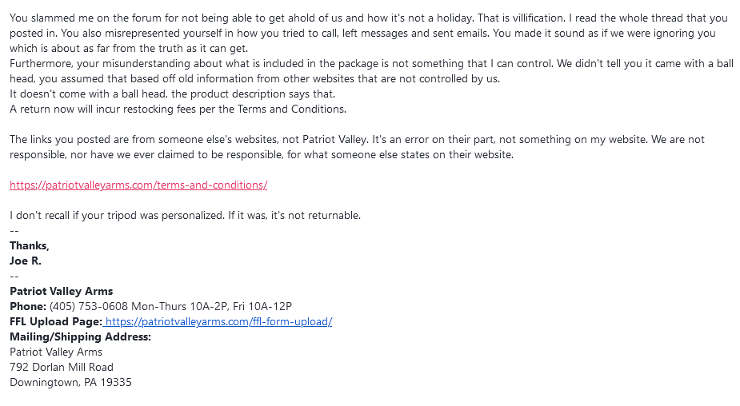
Task: Click the 'Mailing/Shipping Address:' label
Action: point(80,336)
